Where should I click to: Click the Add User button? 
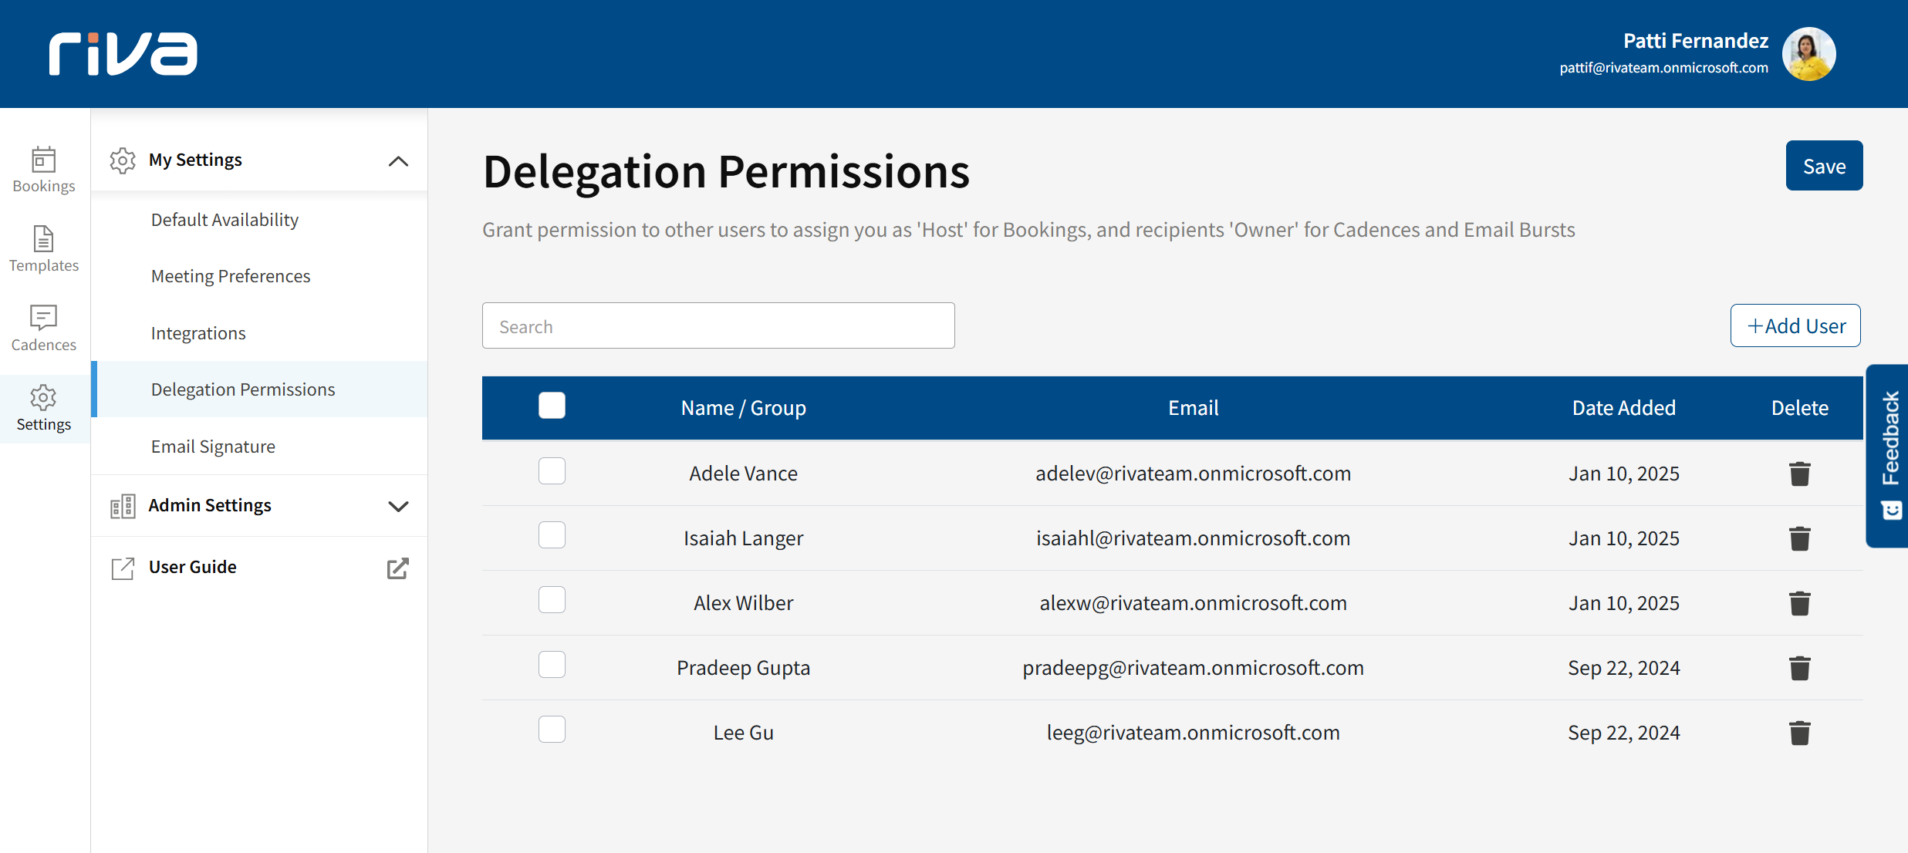1795,326
